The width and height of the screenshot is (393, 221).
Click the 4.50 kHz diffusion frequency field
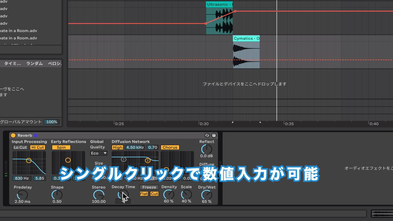click(135, 147)
